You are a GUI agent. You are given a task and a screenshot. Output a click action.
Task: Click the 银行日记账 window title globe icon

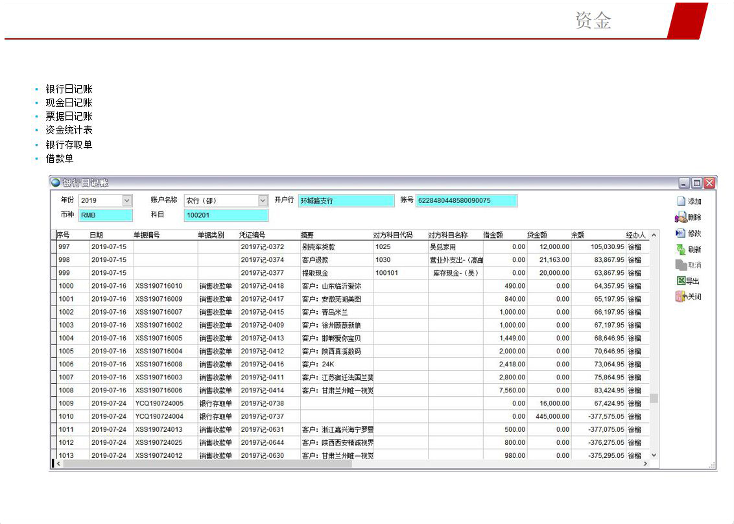pyautogui.click(x=56, y=183)
